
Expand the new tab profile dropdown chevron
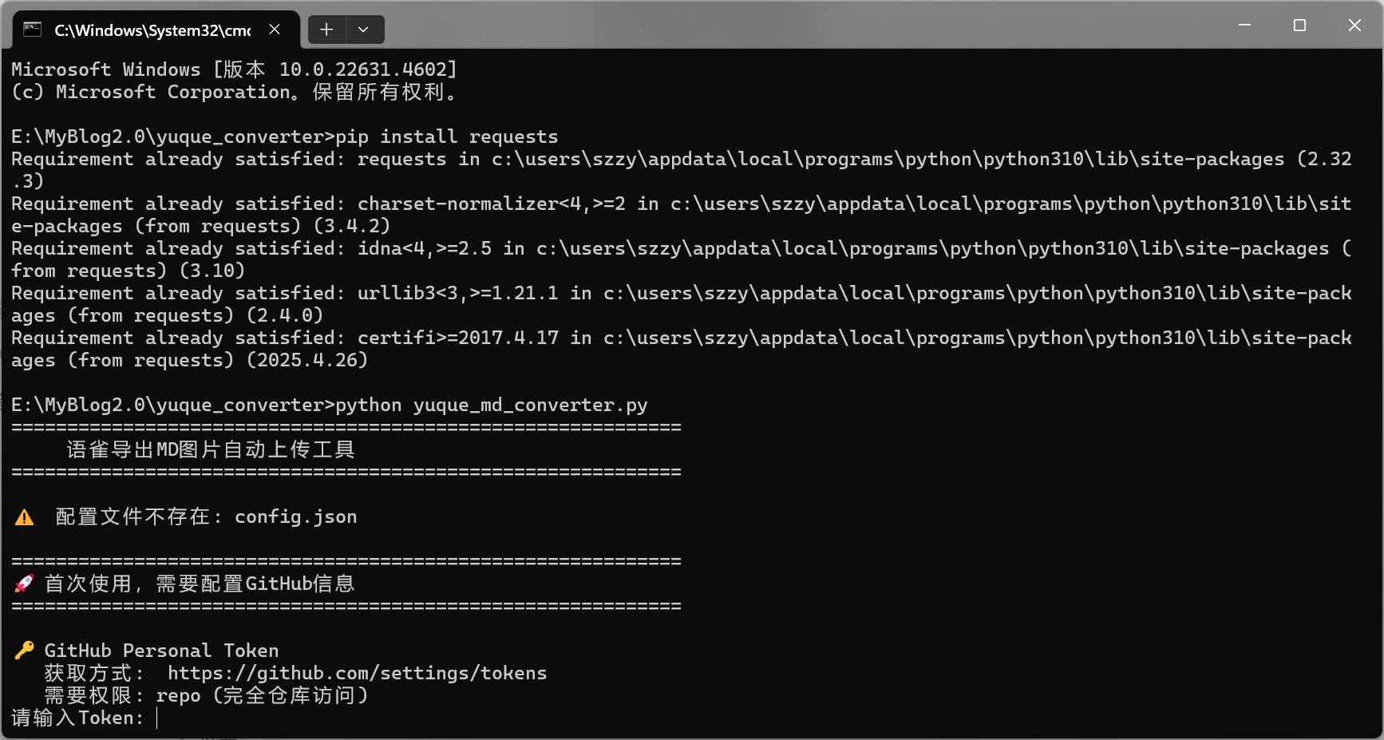click(x=363, y=30)
